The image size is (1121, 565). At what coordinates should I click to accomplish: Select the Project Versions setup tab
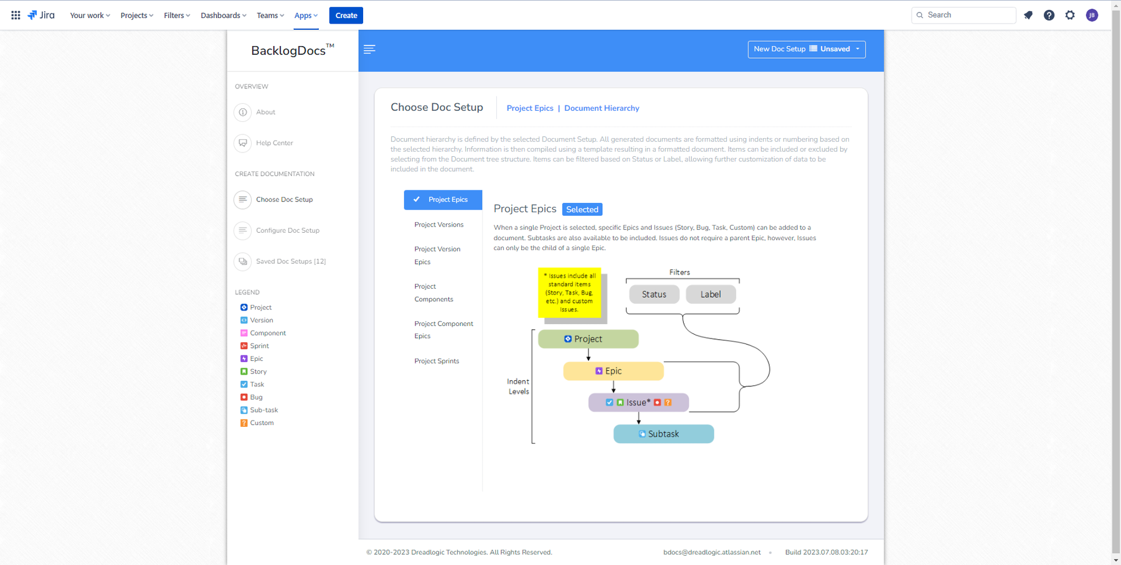(439, 225)
